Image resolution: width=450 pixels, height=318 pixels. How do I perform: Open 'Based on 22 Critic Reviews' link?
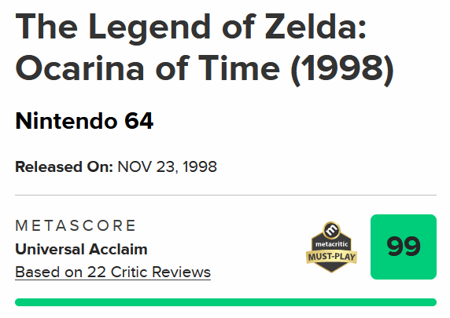112,272
